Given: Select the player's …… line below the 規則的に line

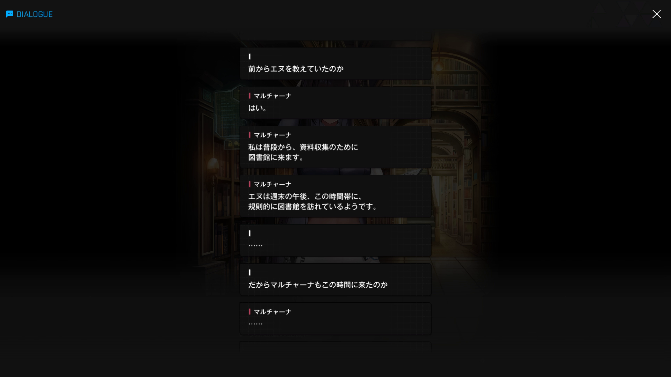Looking at the screenshot, I should point(255,245).
